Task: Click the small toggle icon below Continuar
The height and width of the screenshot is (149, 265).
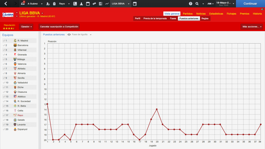Action: [262, 9]
